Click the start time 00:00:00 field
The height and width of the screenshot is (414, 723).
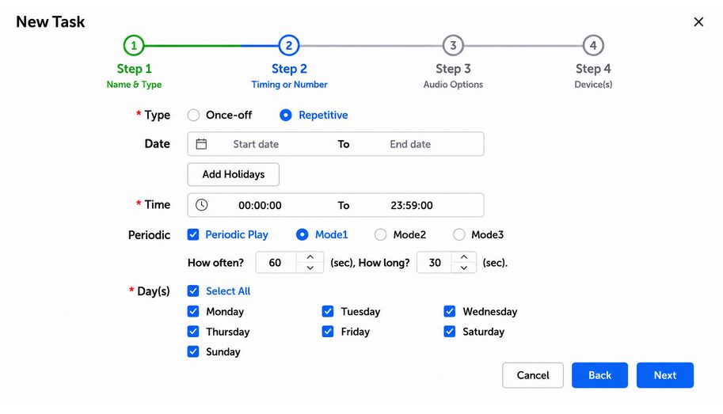point(260,205)
